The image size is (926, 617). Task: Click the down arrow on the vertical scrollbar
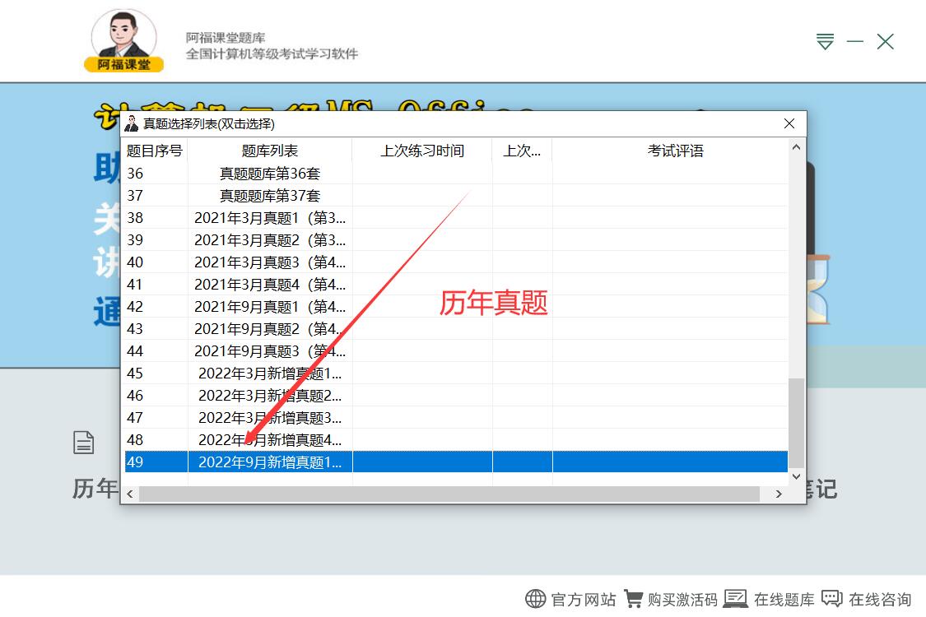tap(795, 477)
